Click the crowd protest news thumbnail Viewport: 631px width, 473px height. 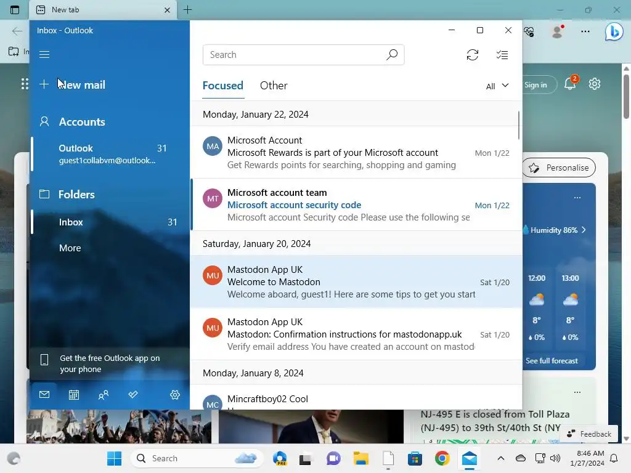pos(119,426)
